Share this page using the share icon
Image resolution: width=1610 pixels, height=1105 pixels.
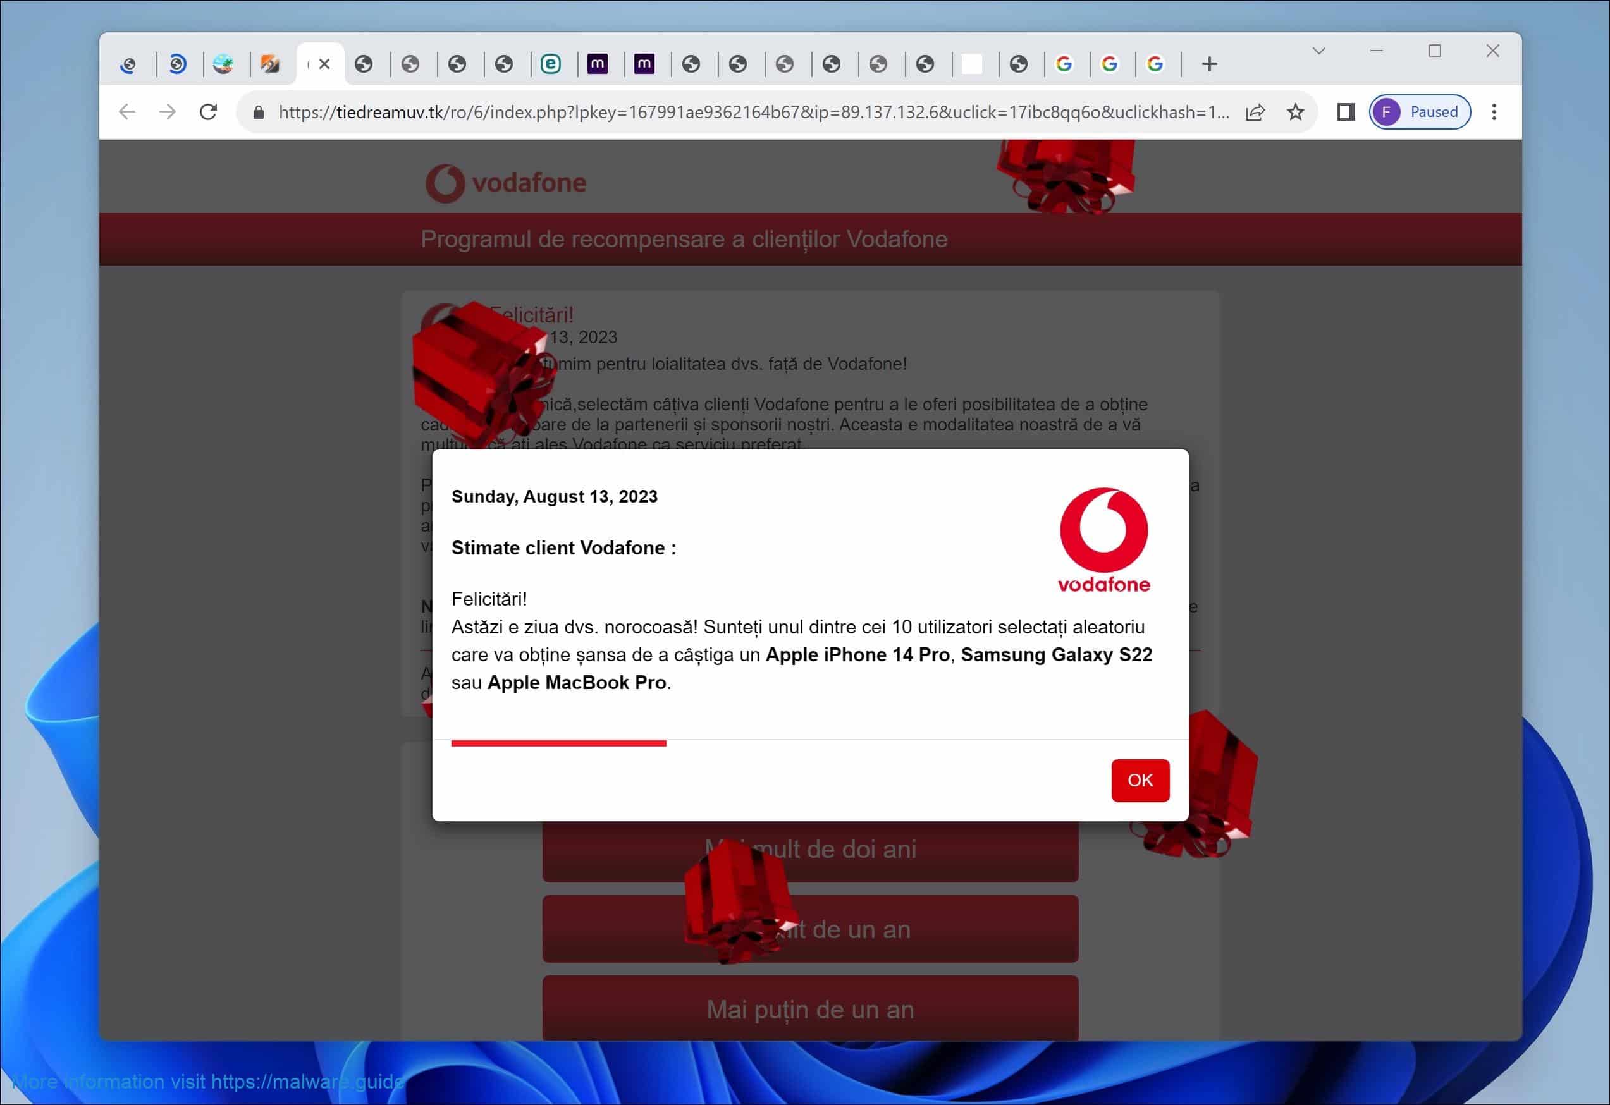click(x=1255, y=112)
